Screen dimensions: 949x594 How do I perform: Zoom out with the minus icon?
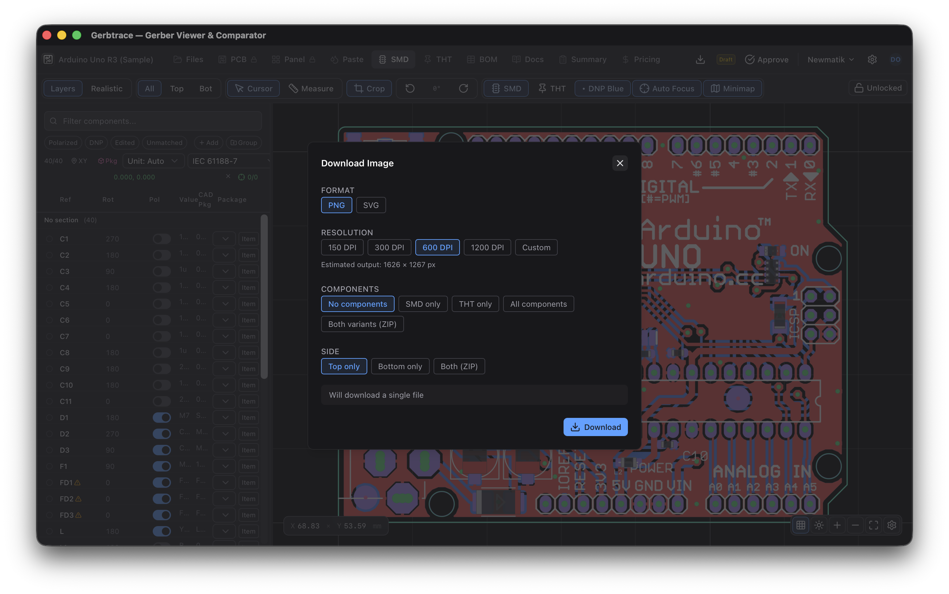tap(855, 525)
